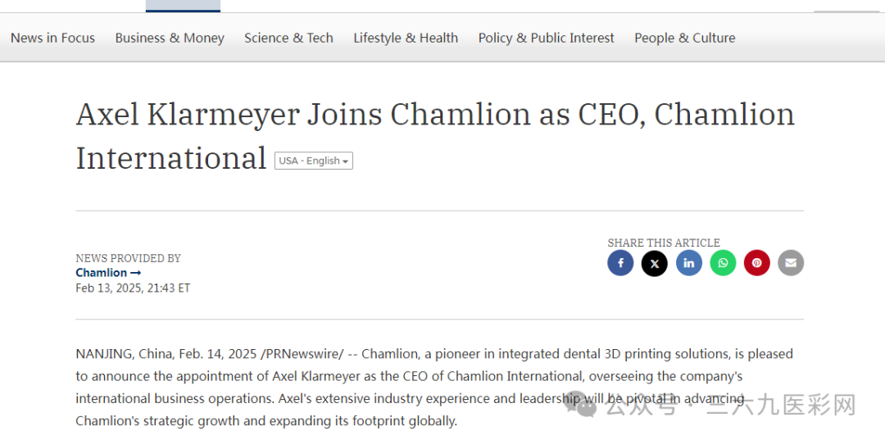Click the Axel Klarmeyer article headline
Image resolution: width=885 pixels, height=440 pixels.
tap(435, 136)
